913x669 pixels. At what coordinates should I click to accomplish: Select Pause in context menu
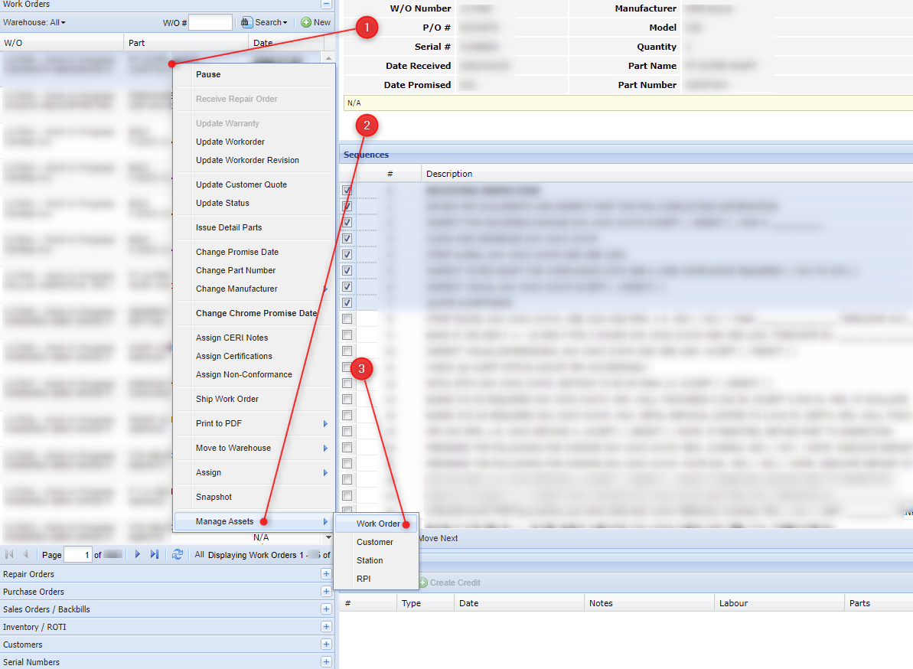[x=254, y=74]
